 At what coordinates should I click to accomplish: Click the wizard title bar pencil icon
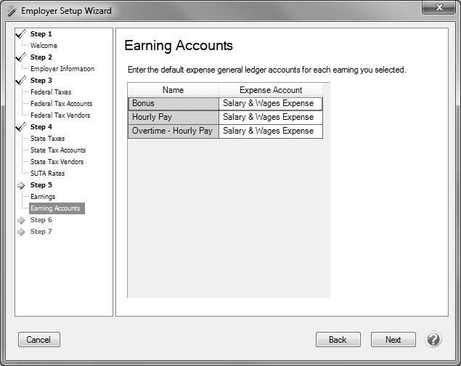click(10, 11)
